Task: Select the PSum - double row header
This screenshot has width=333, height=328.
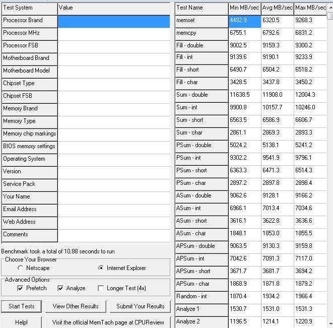Action: pos(202,147)
